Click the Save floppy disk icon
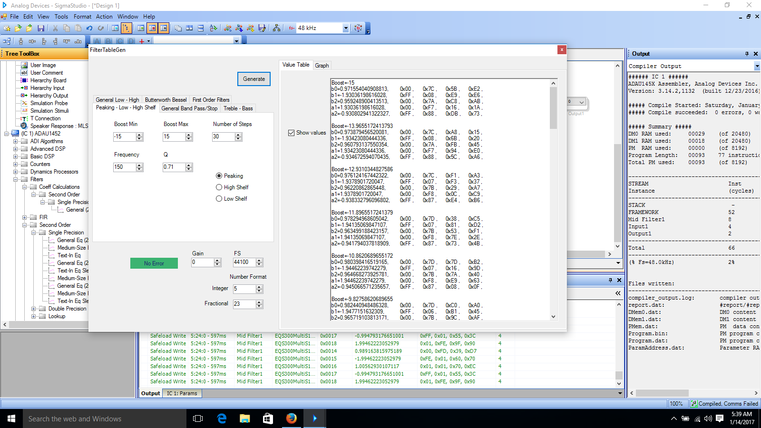This screenshot has width=761, height=428. [x=41, y=29]
